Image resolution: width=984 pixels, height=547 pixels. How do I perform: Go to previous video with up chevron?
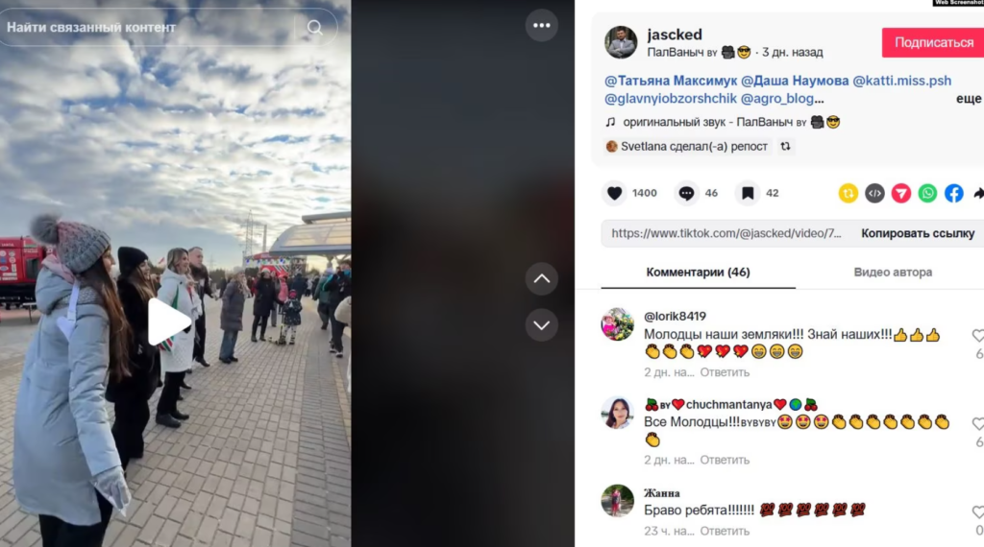[x=542, y=279]
